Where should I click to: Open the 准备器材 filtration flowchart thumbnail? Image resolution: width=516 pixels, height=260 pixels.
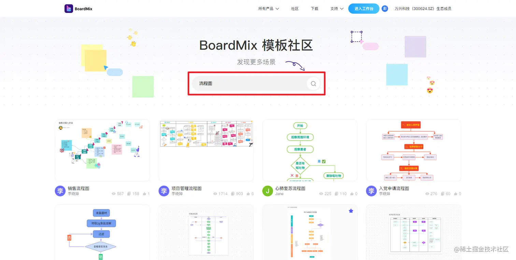click(x=102, y=232)
